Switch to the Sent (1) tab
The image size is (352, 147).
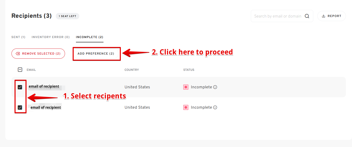tap(18, 37)
